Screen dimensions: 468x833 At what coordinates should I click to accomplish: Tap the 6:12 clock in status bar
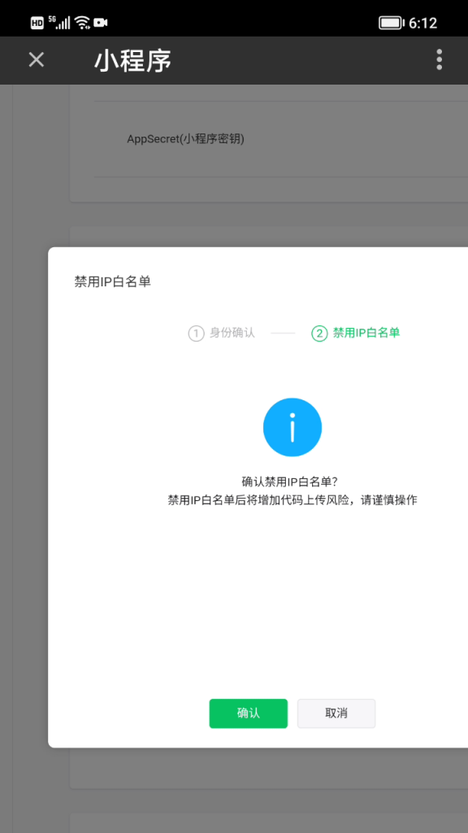[422, 23]
